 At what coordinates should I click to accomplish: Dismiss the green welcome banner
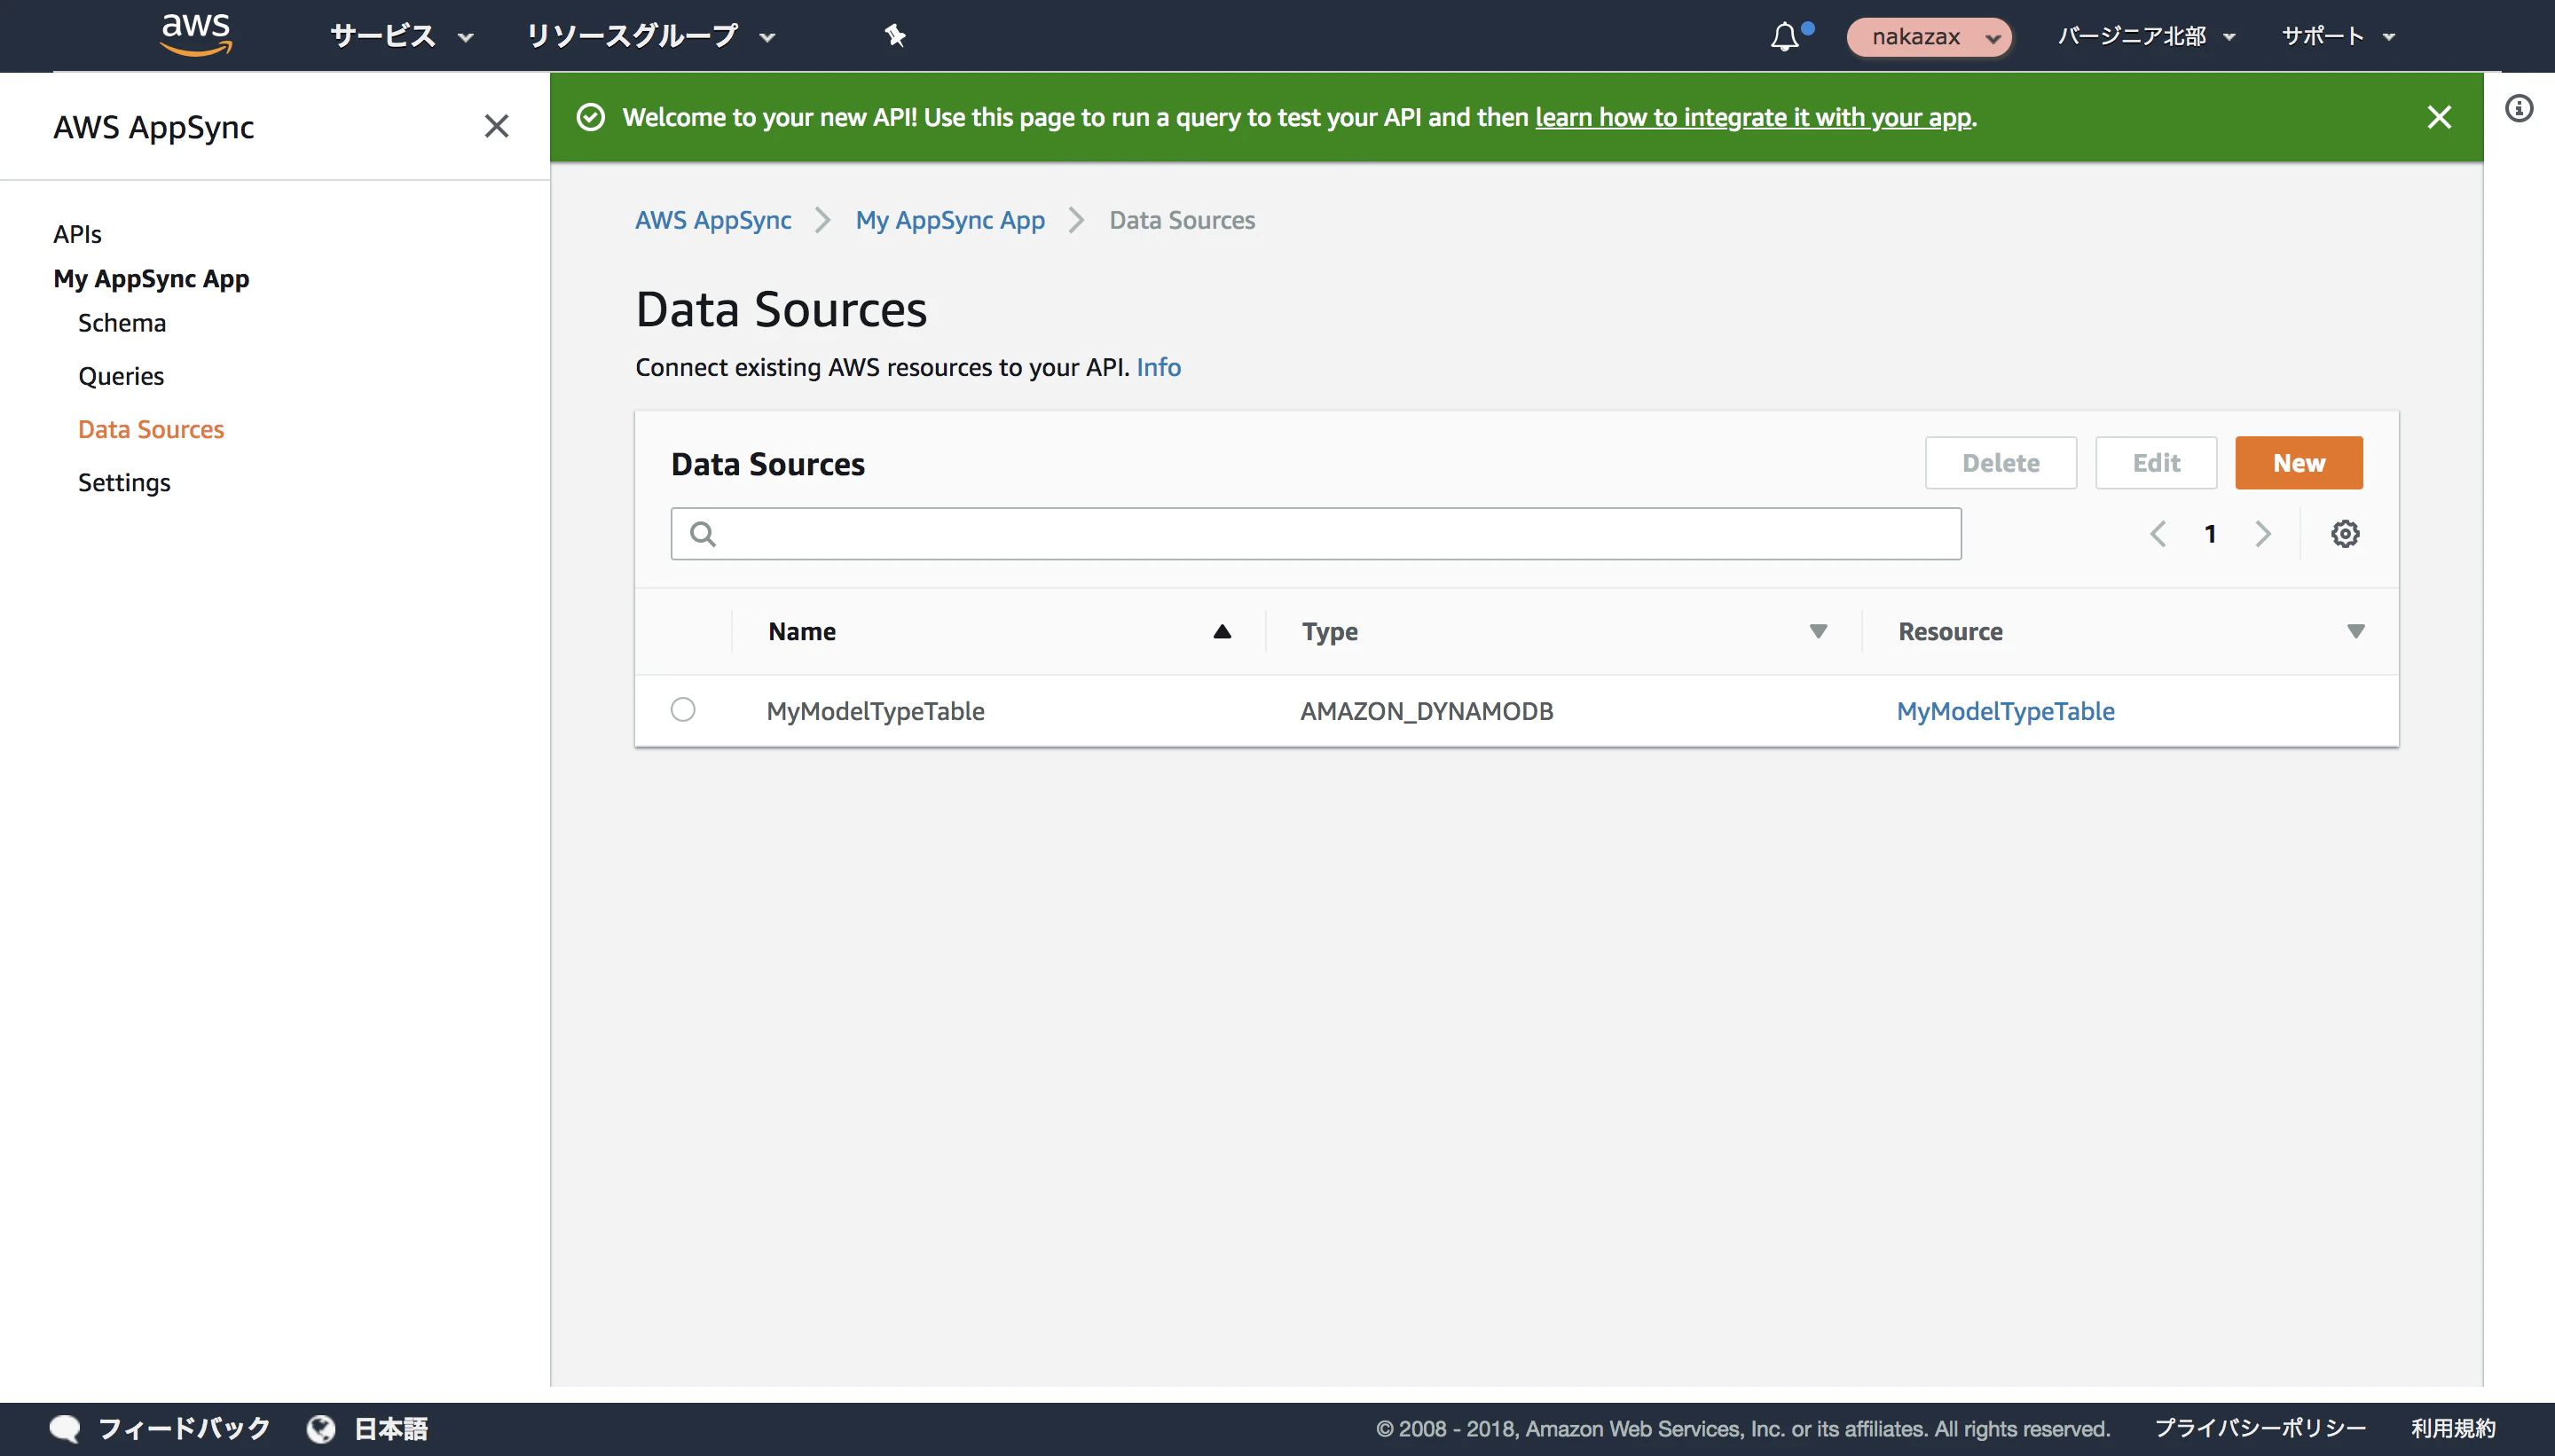pos(2439,117)
